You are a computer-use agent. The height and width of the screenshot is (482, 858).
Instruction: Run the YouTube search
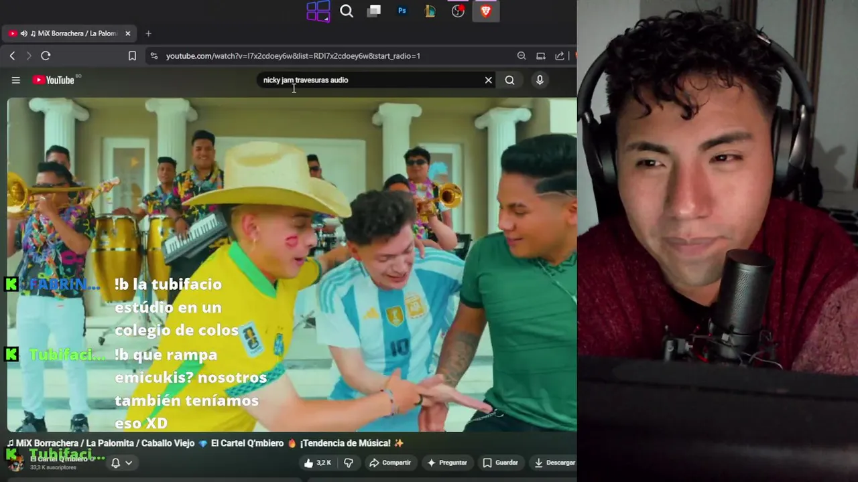coord(510,80)
